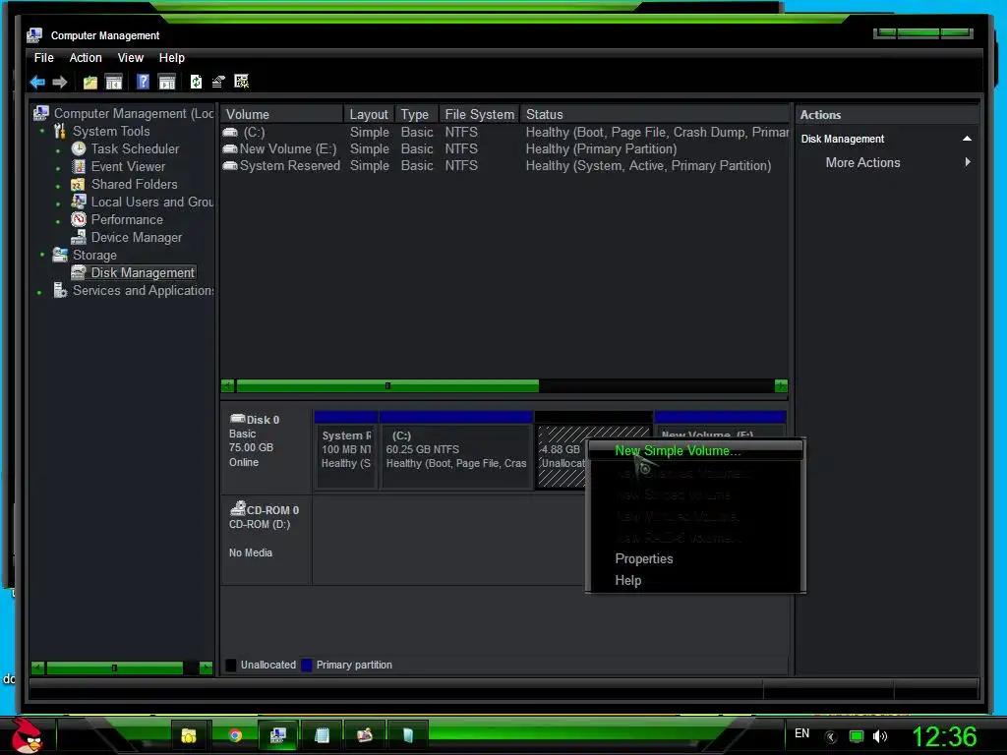Screen dimensions: 1007x755
Task: Click the System Reserved 100 MB partition block
Action: (x=345, y=450)
